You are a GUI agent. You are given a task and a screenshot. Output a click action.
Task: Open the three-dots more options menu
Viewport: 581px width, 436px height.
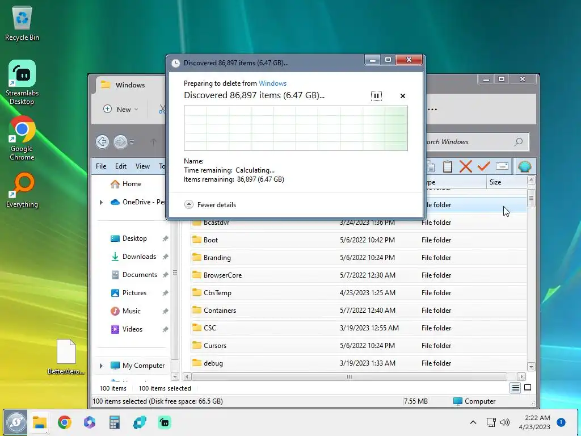[432, 110]
